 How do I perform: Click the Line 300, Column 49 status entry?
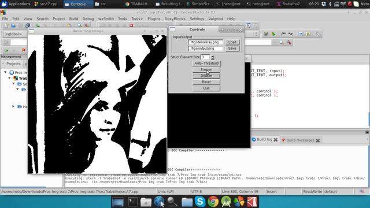tap(240, 191)
